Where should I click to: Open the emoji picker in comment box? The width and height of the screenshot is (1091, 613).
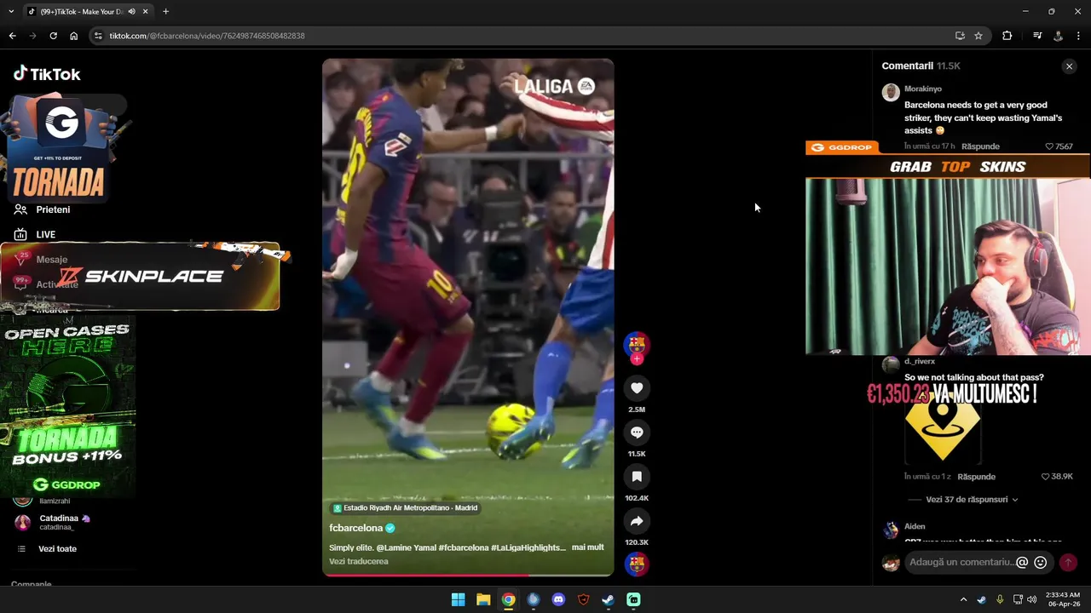pyautogui.click(x=1040, y=563)
